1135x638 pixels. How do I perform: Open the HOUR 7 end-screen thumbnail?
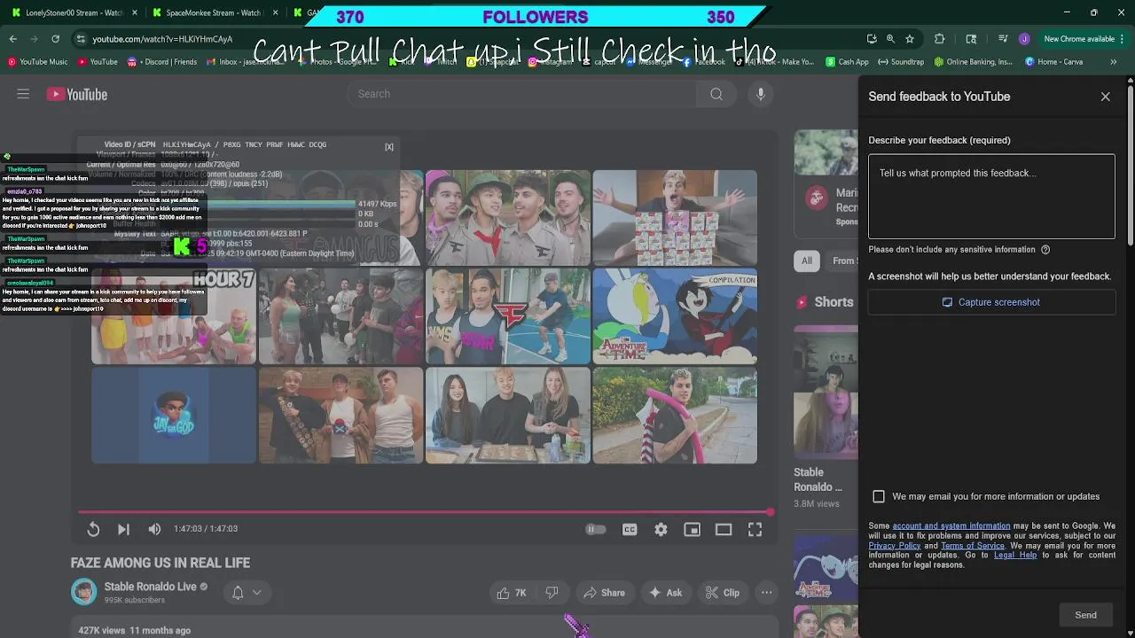pos(174,316)
